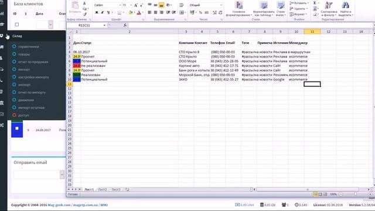Image resolution: width=375 pixels, height=211 pixels.
Task: Toggle italic formatting in Excel ribbon
Action: tap(103, 12)
